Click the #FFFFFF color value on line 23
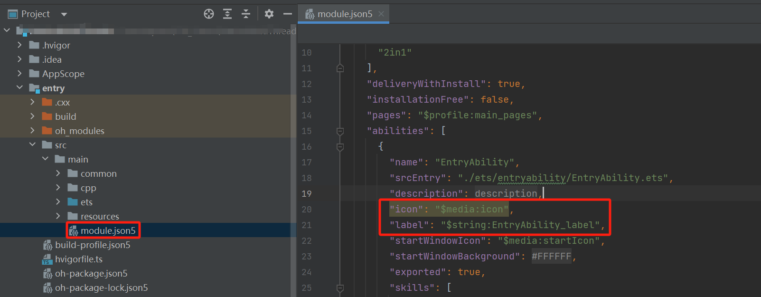Viewport: 761px width, 297px height. point(551,257)
